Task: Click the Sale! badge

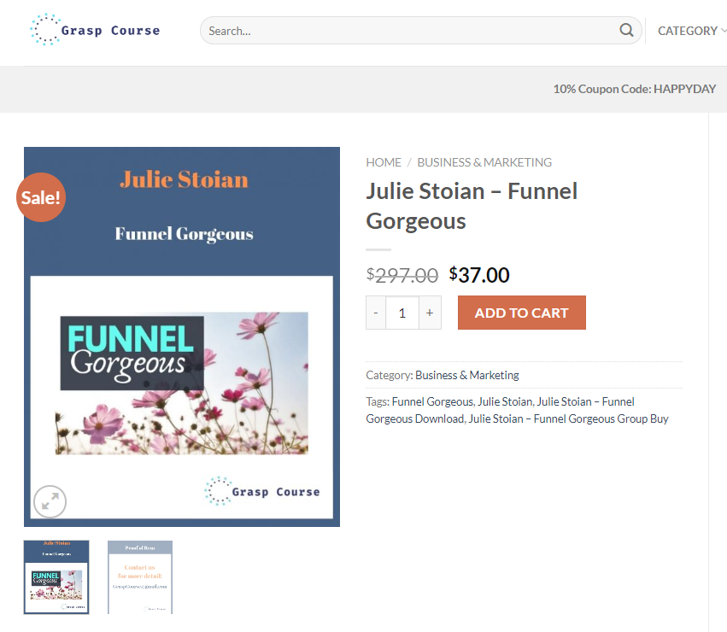Action: pos(40,198)
